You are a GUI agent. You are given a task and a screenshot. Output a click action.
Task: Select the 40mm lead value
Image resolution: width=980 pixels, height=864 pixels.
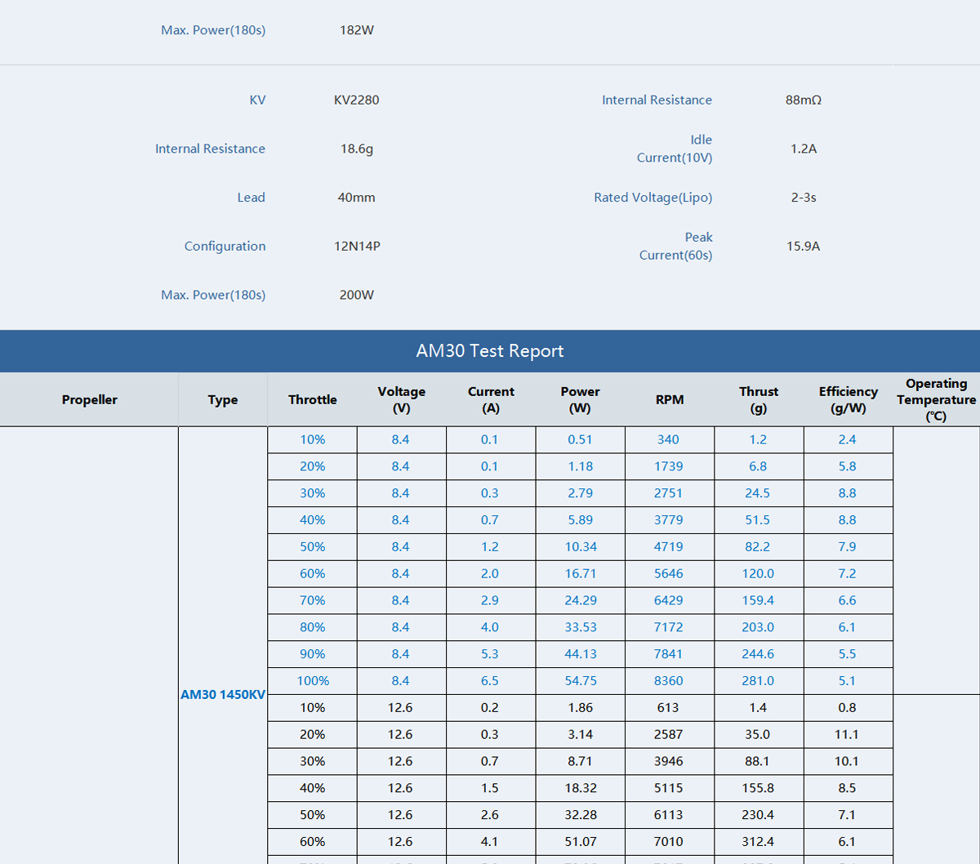pos(357,198)
